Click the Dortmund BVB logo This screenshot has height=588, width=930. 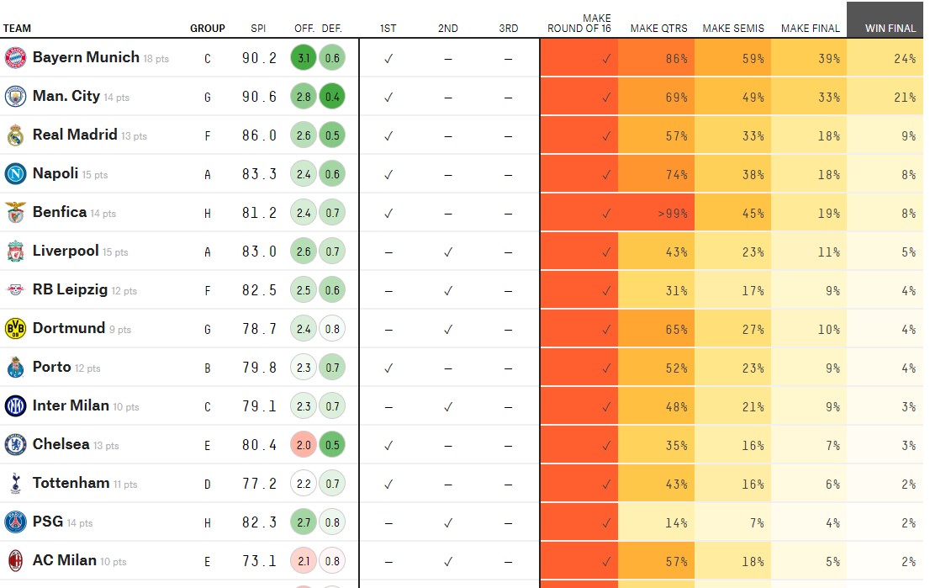click(x=15, y=329)
